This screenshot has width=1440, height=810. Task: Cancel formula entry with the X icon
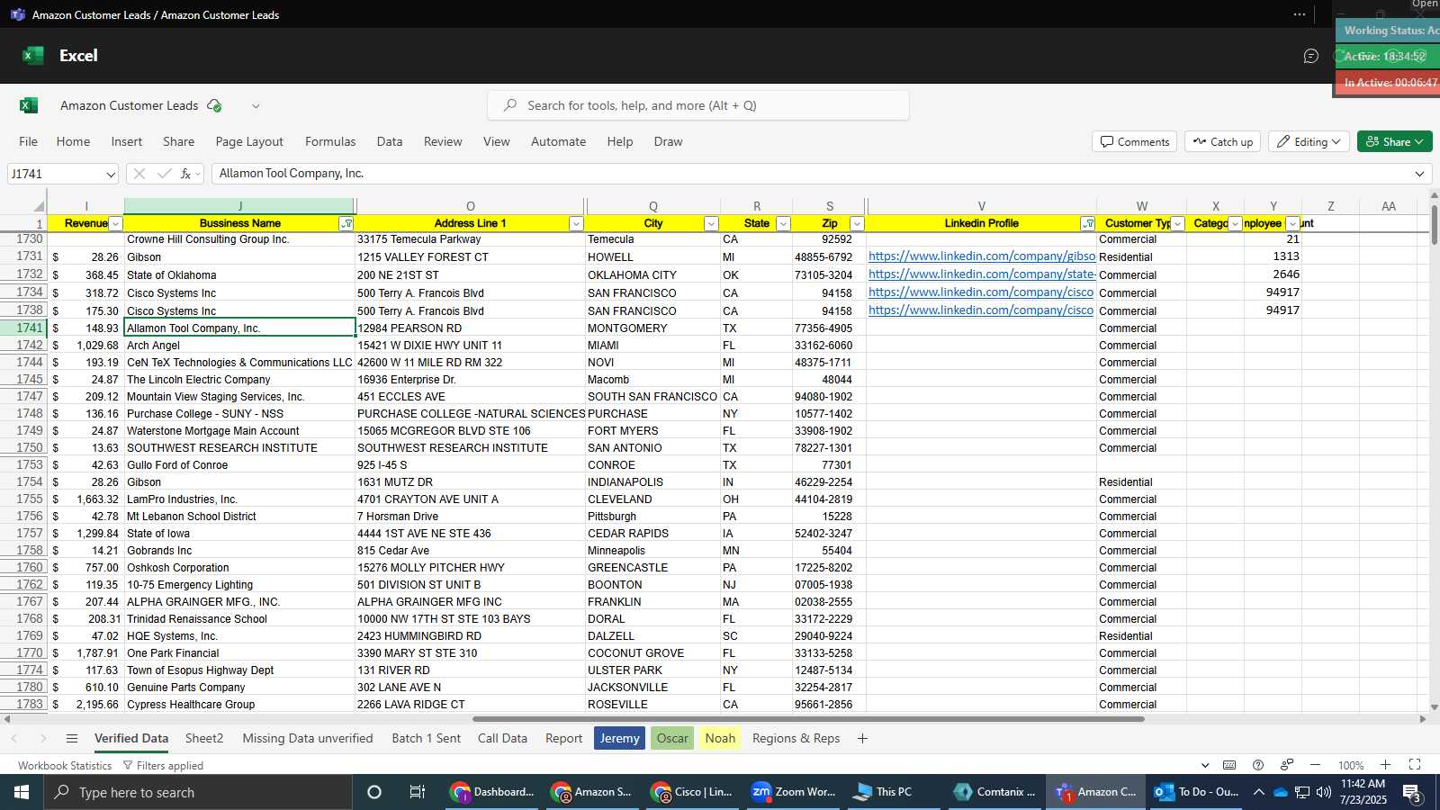click(139, 174)
